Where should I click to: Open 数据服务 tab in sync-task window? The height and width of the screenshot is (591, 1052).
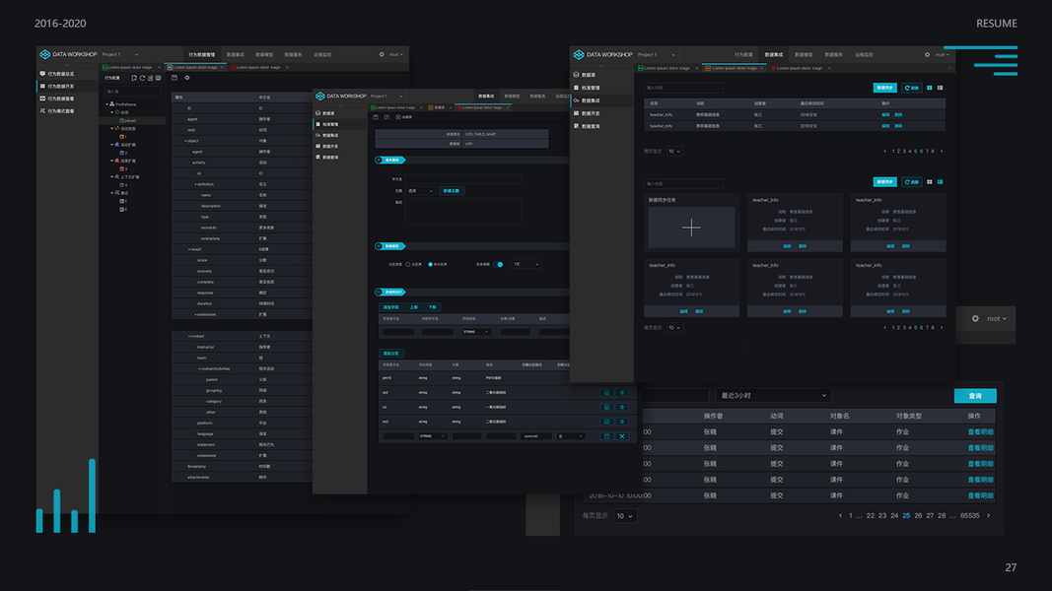[x=833, y=55]
